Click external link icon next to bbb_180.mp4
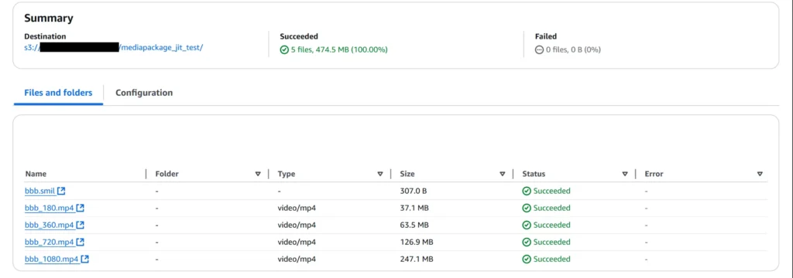The width and height of the screenshot is (793, 278). point(81,208)
